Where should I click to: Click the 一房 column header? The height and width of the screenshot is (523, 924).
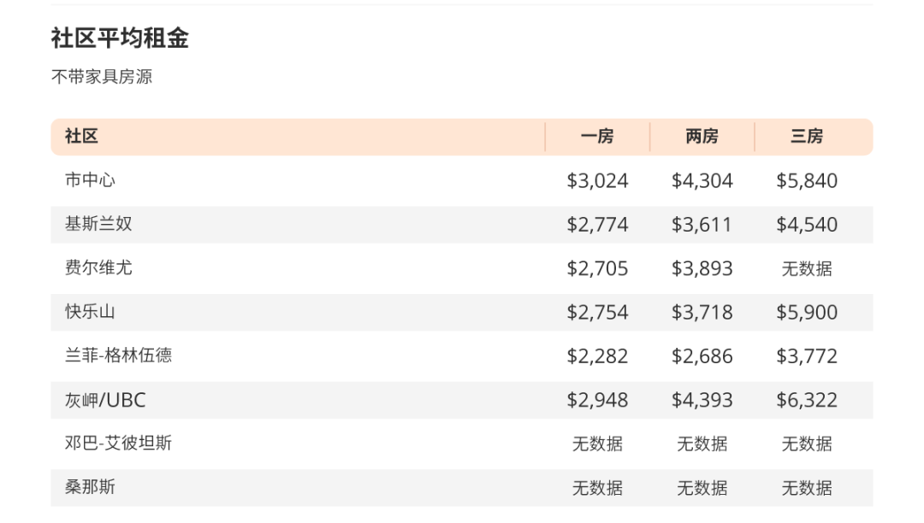click(x=597, y=137)
